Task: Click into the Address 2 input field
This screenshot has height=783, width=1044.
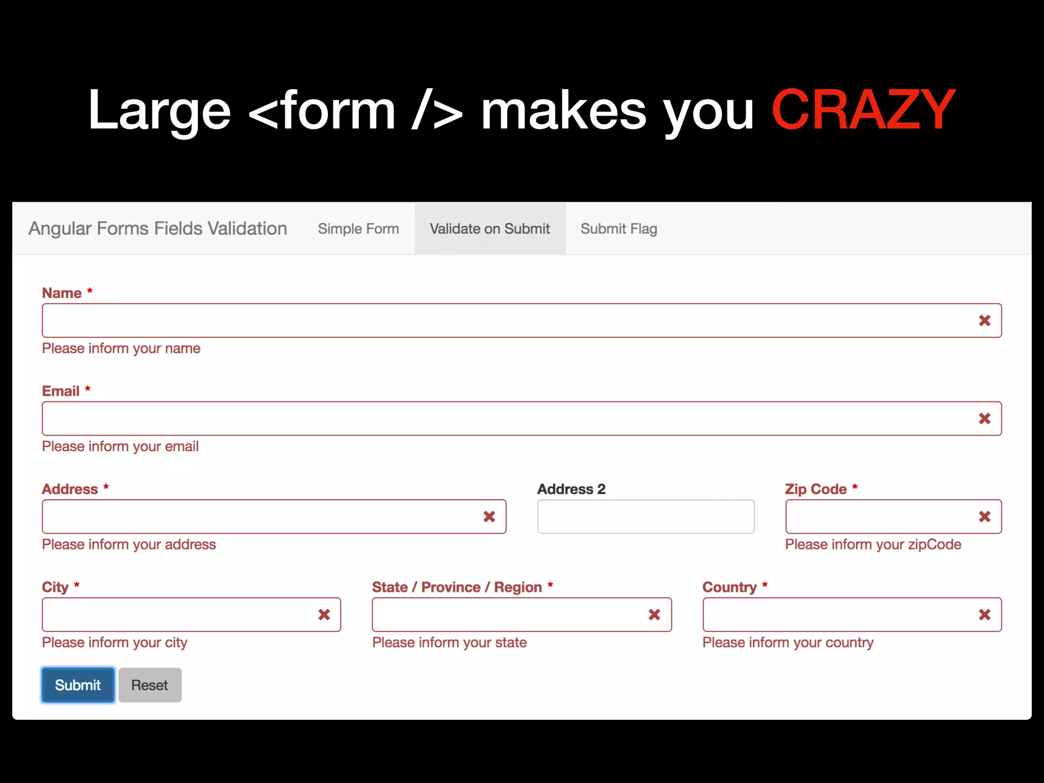Action: 645,517
